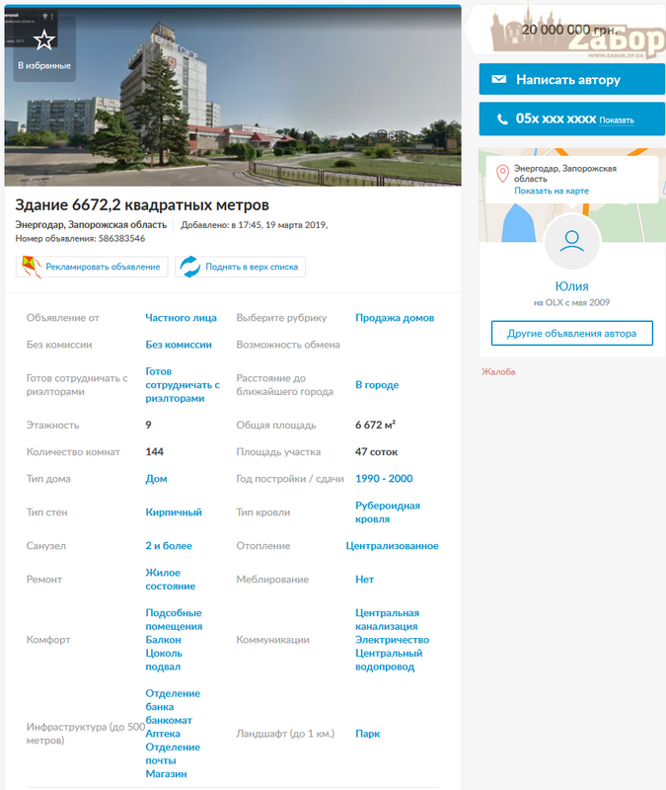Click the Кирпичный wall type link
The image size is (666, 790).
point(174,513)
